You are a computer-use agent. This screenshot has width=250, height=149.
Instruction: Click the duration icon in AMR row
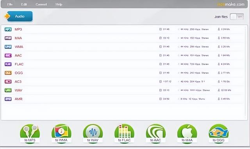[161, 99]
